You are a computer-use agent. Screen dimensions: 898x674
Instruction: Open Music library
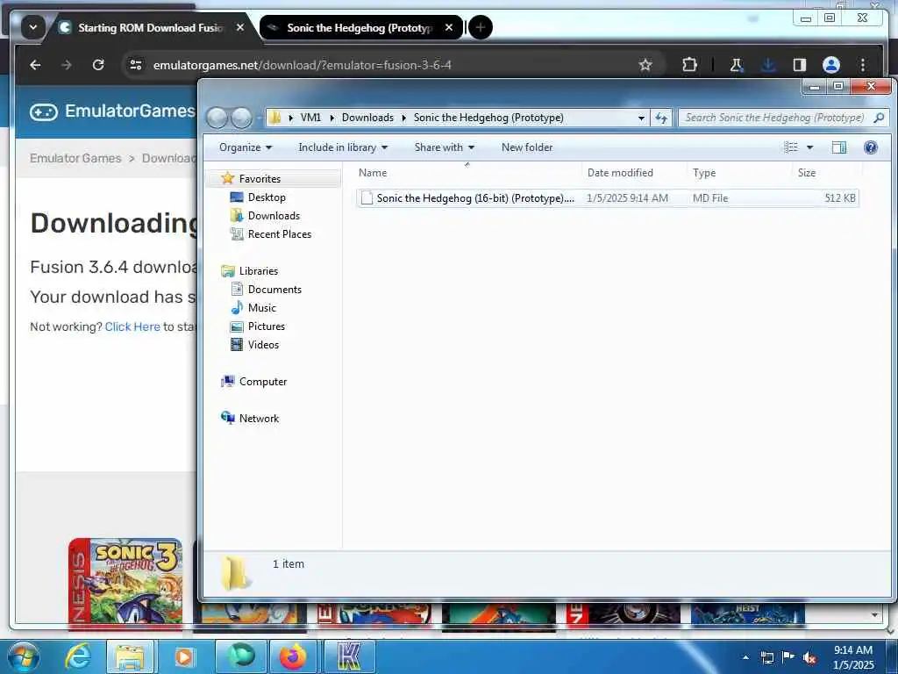point(261,308)
